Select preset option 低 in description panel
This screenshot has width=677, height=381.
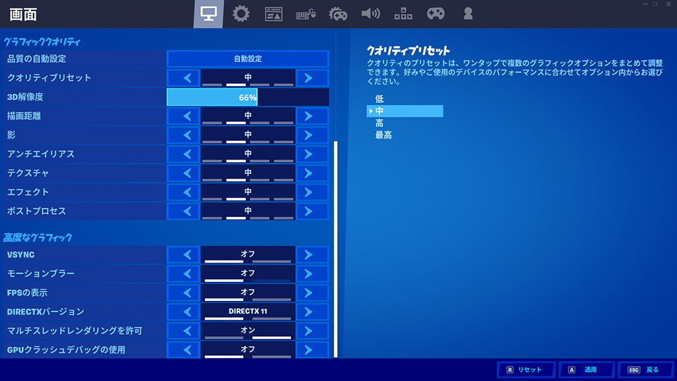click(379, 99)
